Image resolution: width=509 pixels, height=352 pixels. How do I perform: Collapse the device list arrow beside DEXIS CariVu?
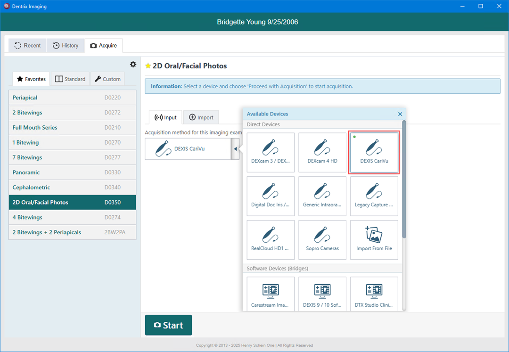[235, 149]
